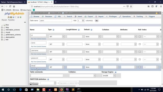Screen dimensions: 163x92
Task: Open phpMyAdmin home icon in sidebar
Action: pyautogui.click(x=9, y=17)
